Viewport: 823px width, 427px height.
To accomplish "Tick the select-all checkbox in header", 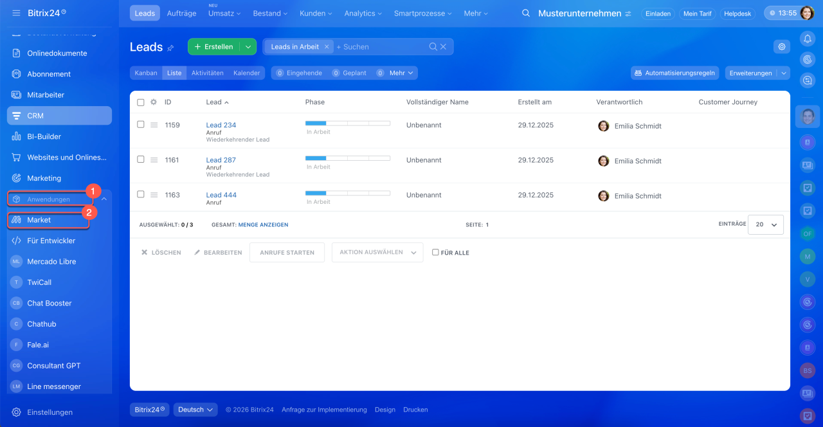I will pyautogui.click(x=141, y=102).
